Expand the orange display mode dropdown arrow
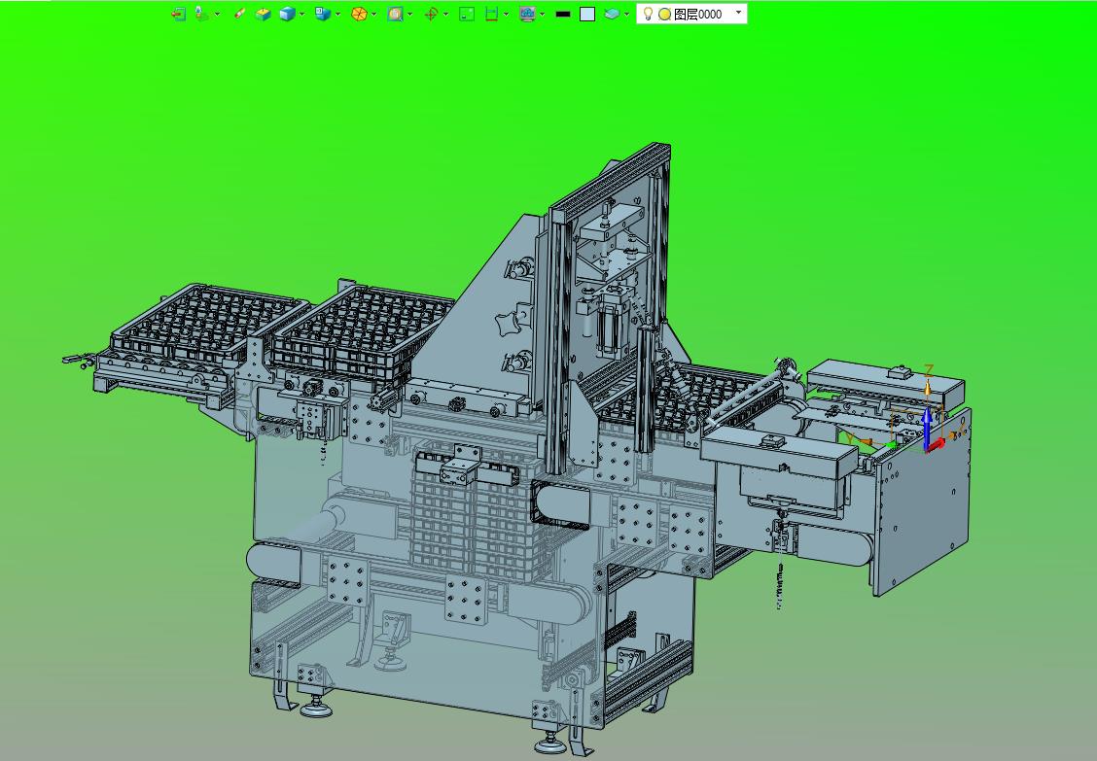This screenshot has width=1097, height=761. click(x=373, y=14)
